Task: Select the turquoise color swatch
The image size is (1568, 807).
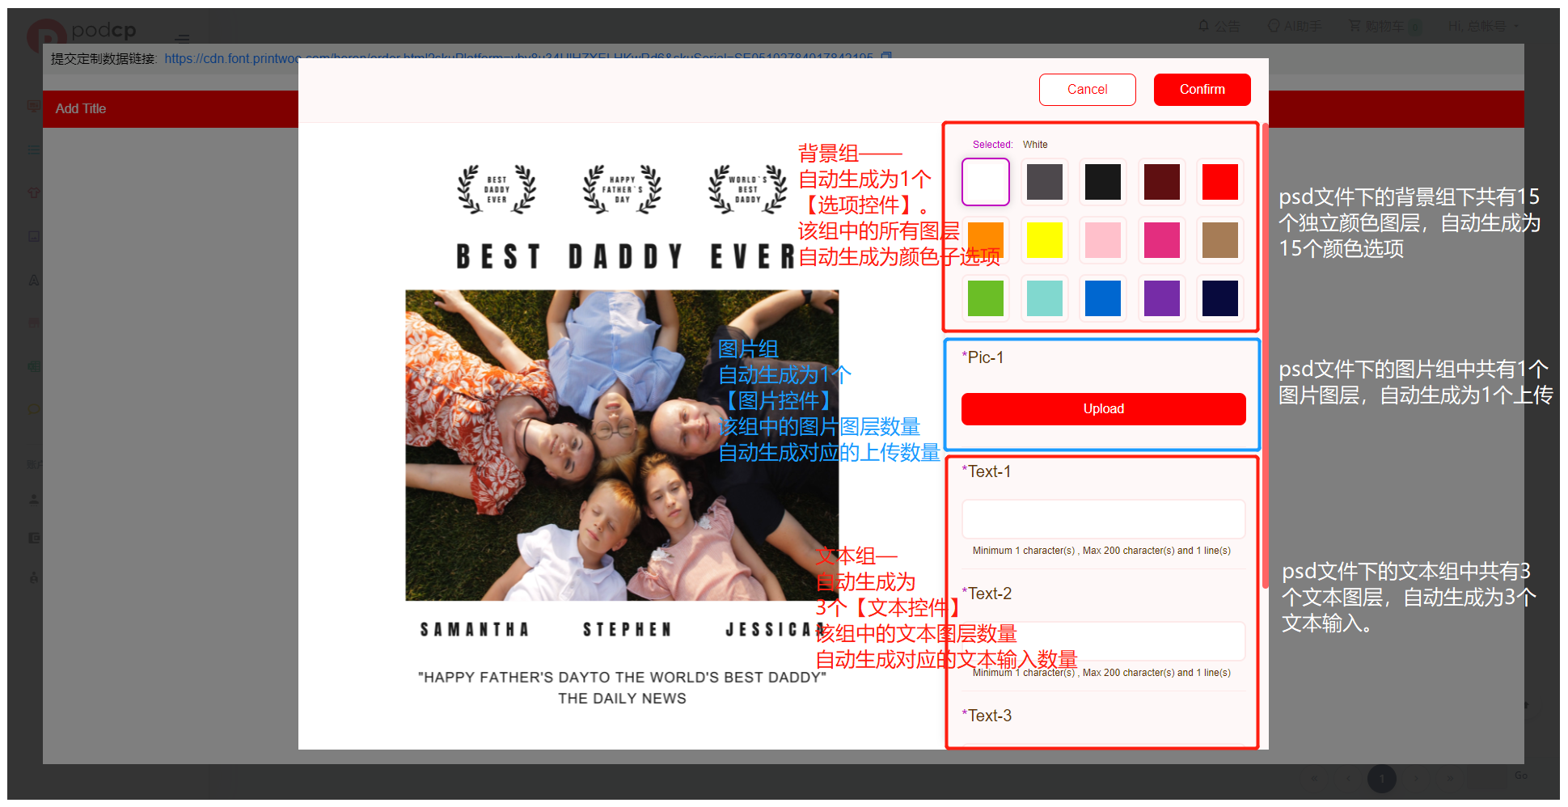Action: pyautogui.click(x=1044, y=298)
